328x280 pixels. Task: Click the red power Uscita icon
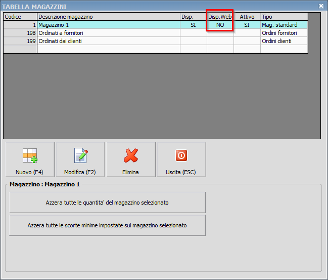coord(181,155)
